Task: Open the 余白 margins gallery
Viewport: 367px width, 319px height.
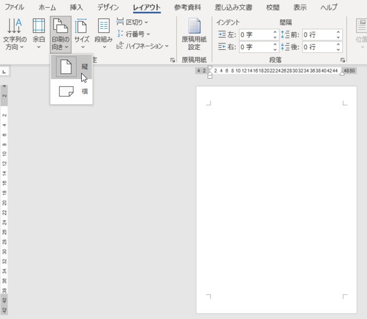Action: pos(39,34)
